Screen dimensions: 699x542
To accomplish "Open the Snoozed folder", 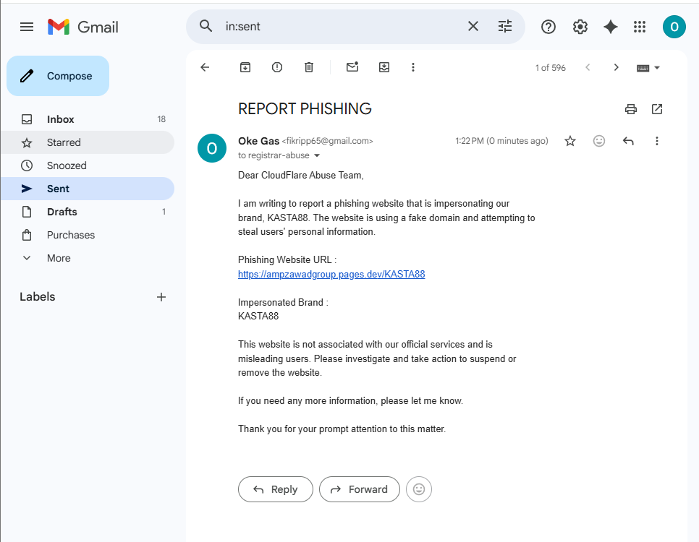I will point(88,165).
